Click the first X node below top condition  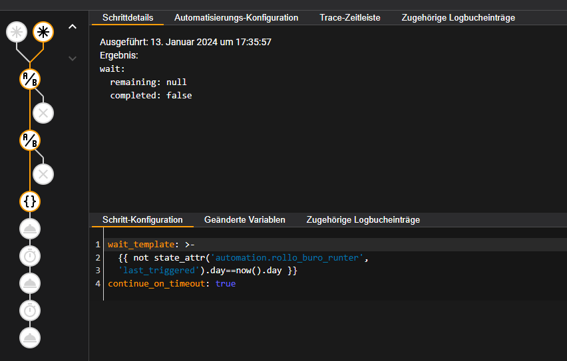tap(43, 113)
